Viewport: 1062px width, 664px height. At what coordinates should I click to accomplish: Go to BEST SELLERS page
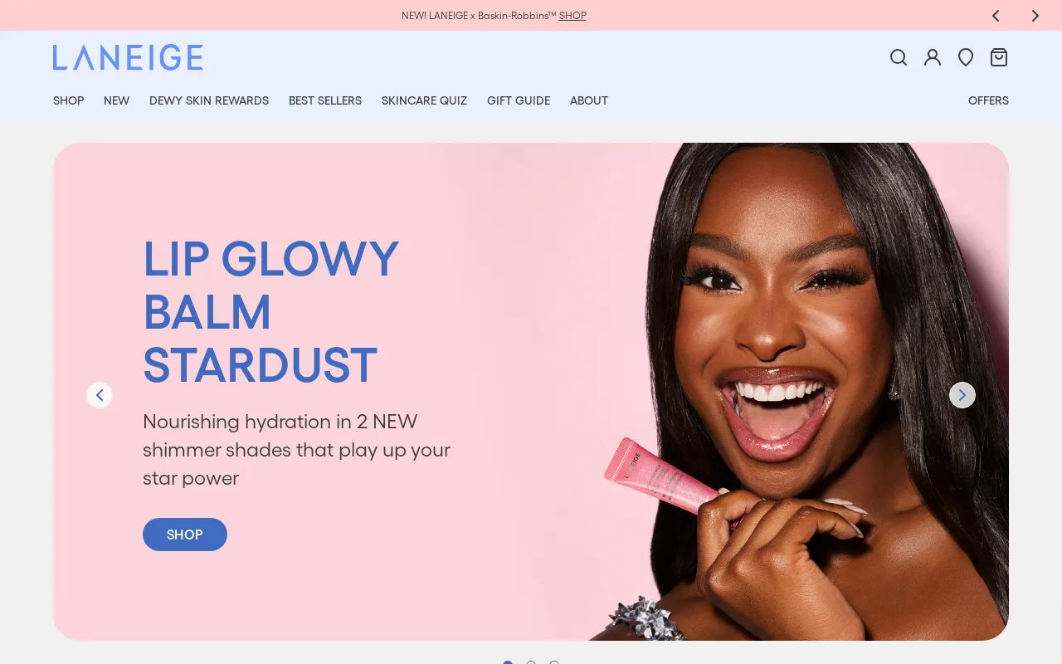325,100
